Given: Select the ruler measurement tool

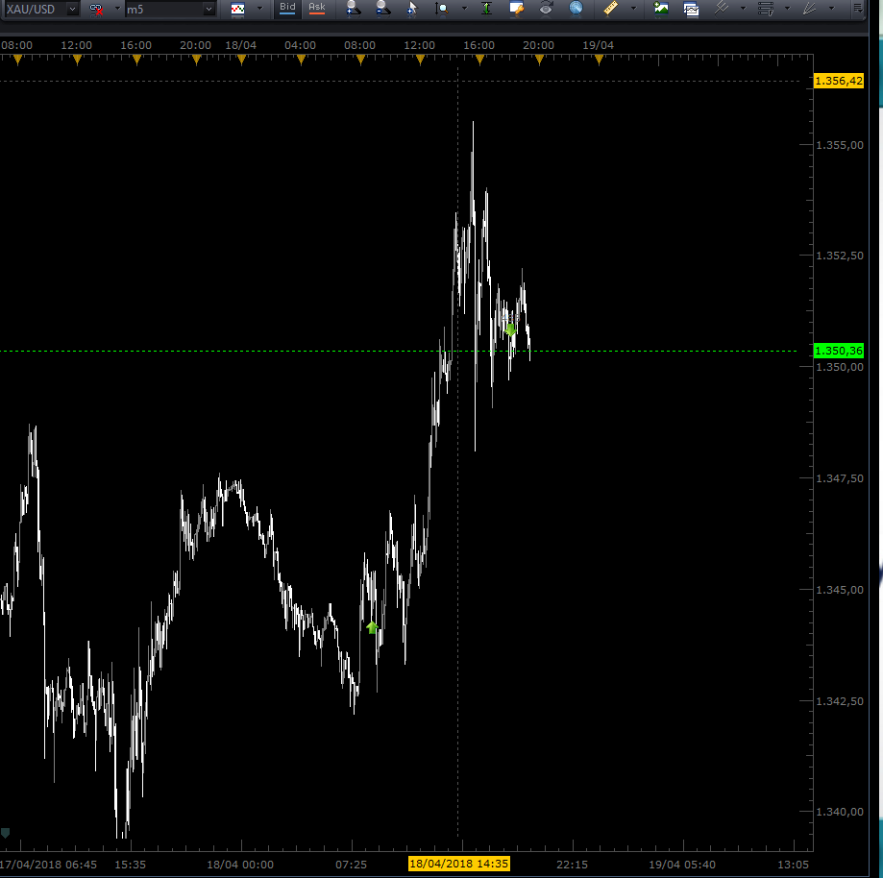Looking at the screenshot, I should click(x=611, y=8).
